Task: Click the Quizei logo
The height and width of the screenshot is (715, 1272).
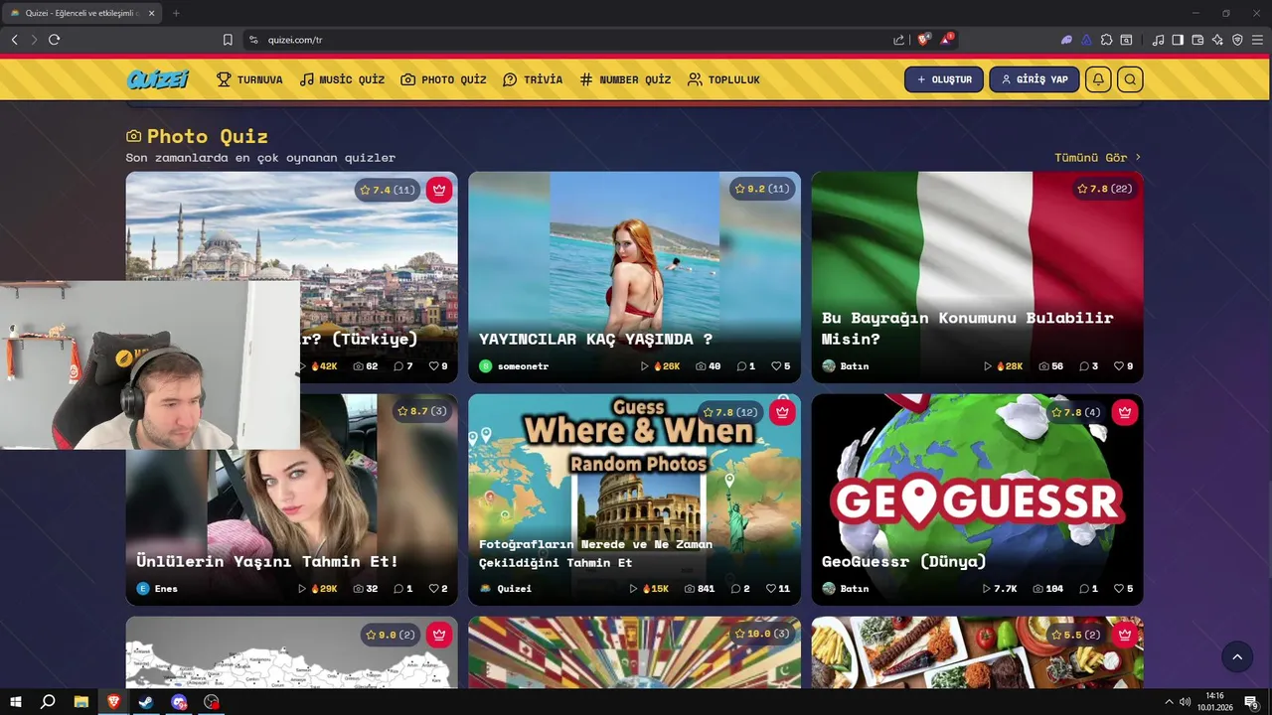Action: [x=157, y=79]
